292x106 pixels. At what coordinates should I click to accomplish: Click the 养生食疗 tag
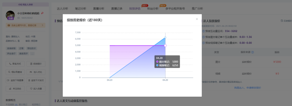(11, 54)
